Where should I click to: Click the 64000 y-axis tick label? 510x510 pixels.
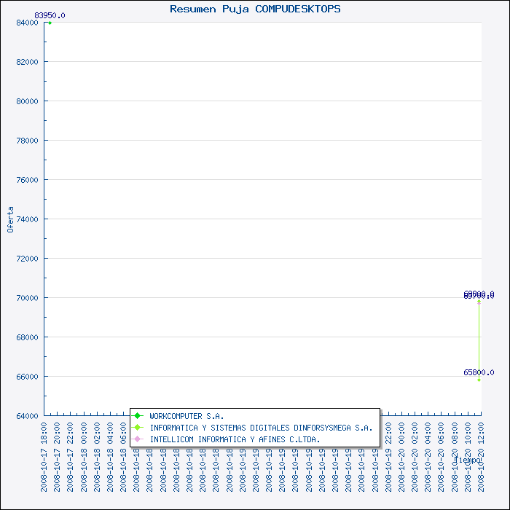click(26, 416)
